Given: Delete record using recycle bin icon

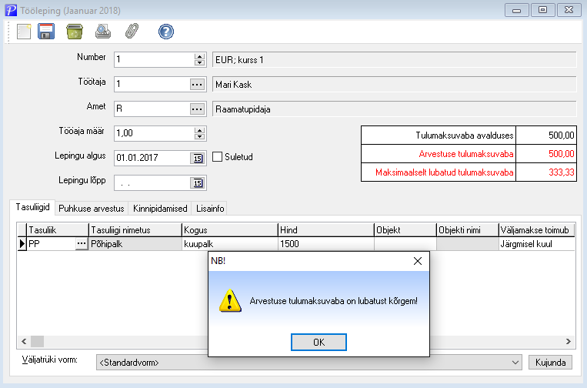Looking at the screenshot, I should click(x=75, y=32).
